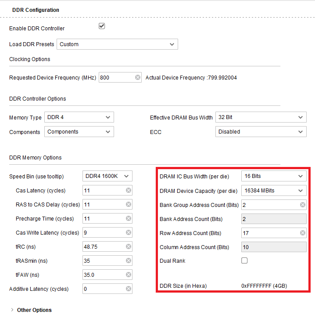Clear the tFAW value
Viewport: 315px width, 315px height.
click(129, 275)
